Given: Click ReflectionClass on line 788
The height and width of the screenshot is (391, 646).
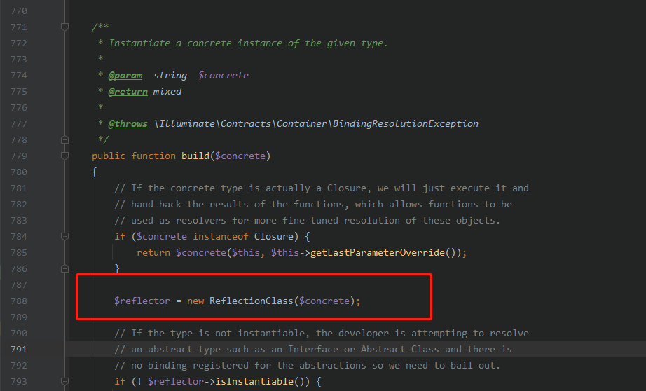Looking at the screenshot, I should pos(252,301).
